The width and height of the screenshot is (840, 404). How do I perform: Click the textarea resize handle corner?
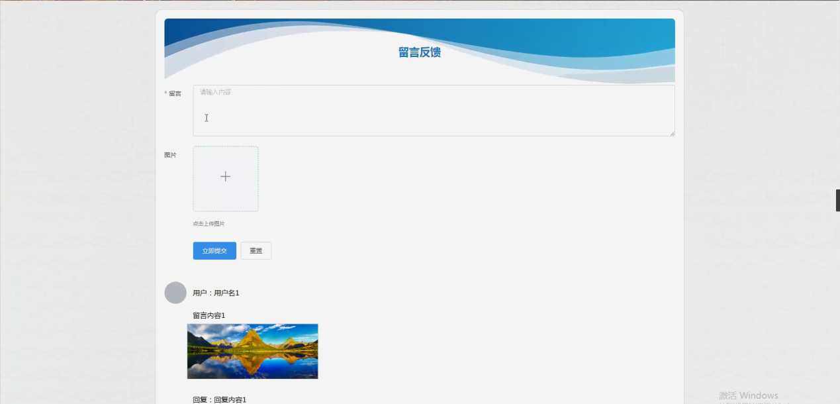point(672,133)
